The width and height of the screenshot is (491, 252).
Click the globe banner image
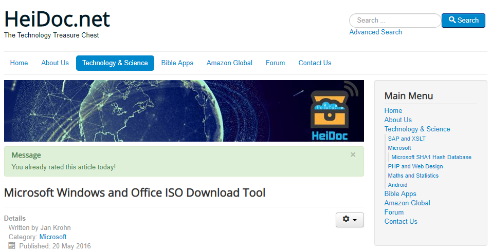pyautogui.click(x=184, y=111)
